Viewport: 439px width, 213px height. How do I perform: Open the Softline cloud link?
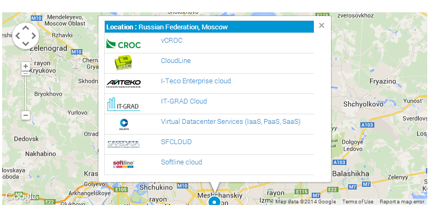(x=181, y=162)
